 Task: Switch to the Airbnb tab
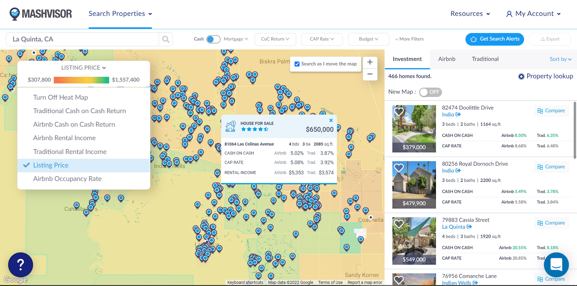point(447,59)
